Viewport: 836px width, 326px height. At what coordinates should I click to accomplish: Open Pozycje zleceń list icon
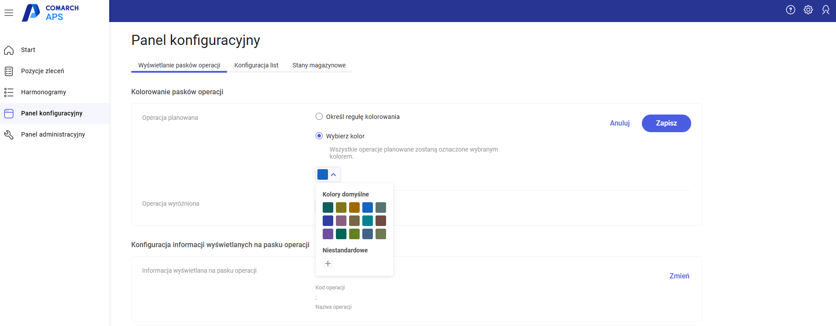click(9, 71)
